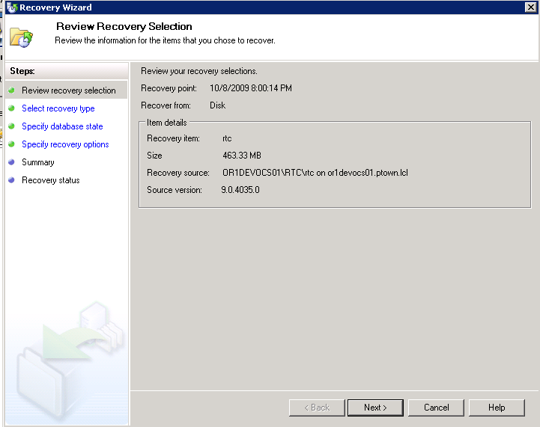Click blue bullet beside Summary
The height and width of the screenshot is (427, 540).
pos(11,162)
